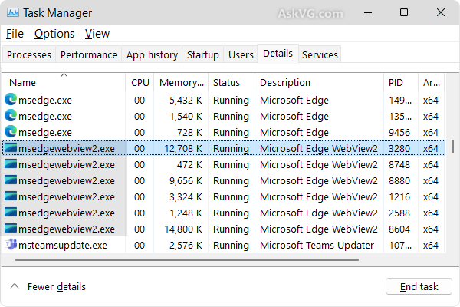Sort by the Memory column header

click(181, 83)
